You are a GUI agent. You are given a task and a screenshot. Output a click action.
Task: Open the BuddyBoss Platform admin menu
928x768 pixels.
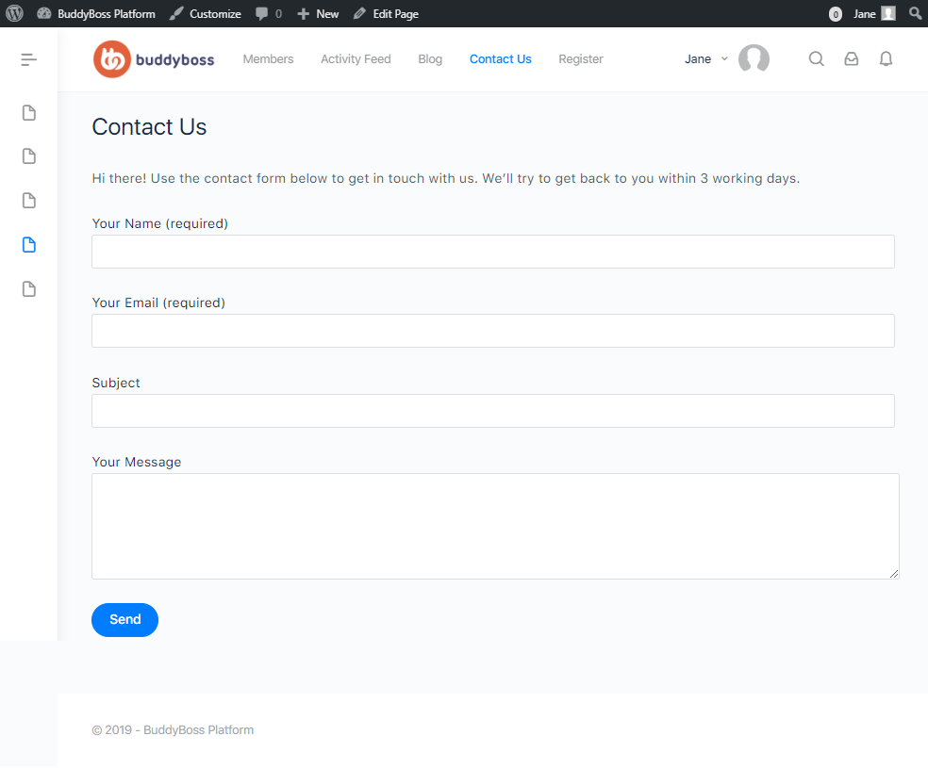point(96,13)
